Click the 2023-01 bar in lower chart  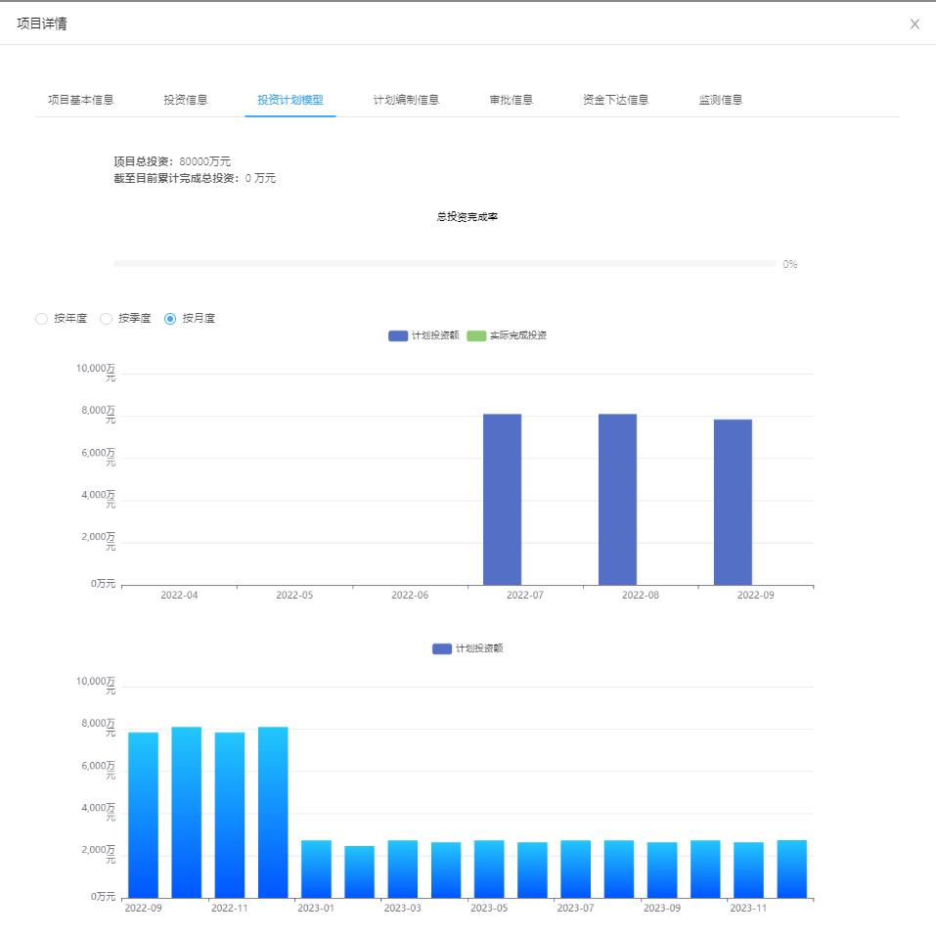click(316, 869)
